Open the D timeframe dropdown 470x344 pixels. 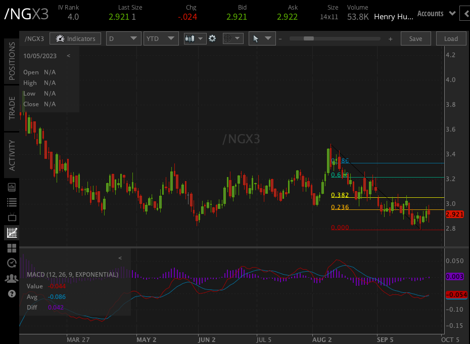tap(123, 38)
